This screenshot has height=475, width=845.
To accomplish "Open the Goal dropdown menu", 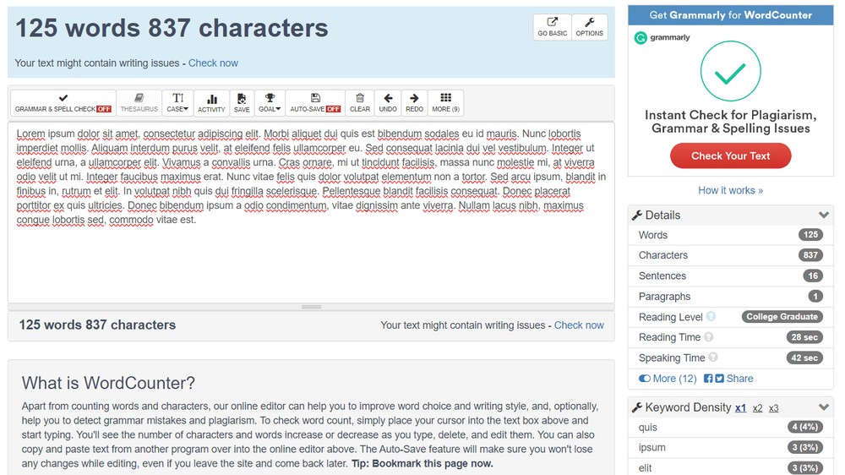I will [270, 103].
